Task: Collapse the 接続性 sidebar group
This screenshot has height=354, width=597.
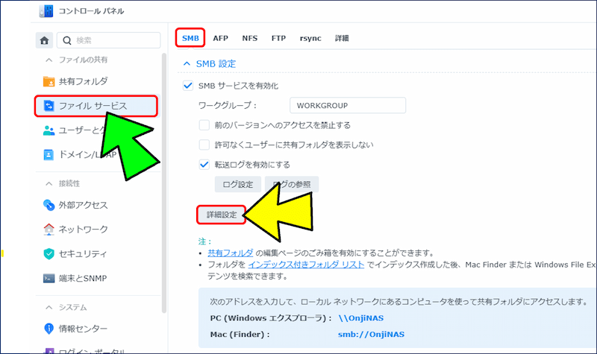Action: 49,183
